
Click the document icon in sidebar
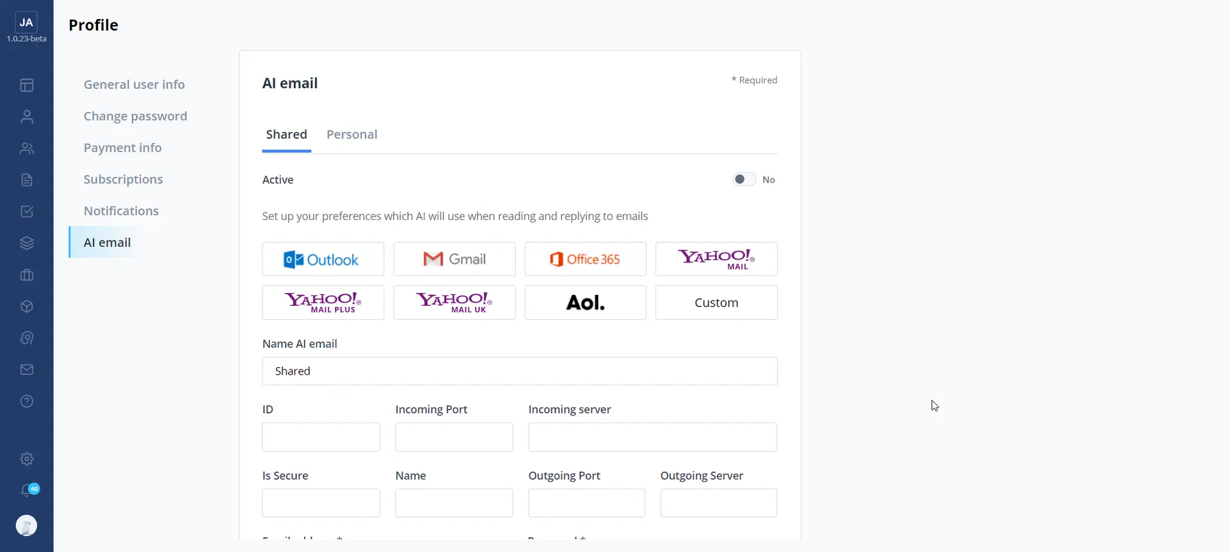pyautogui.click(x=27, y=180)
